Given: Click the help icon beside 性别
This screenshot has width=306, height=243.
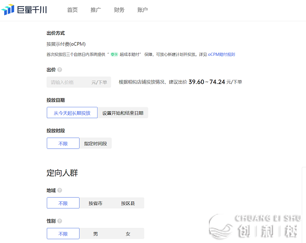Looking at the screenshot, I should (x=60, y=221).
